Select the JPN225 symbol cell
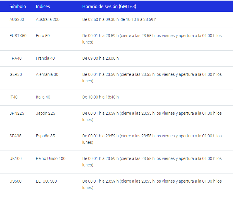Image resolution: width=237 pixels, height=197 pixels. [17, 113]
